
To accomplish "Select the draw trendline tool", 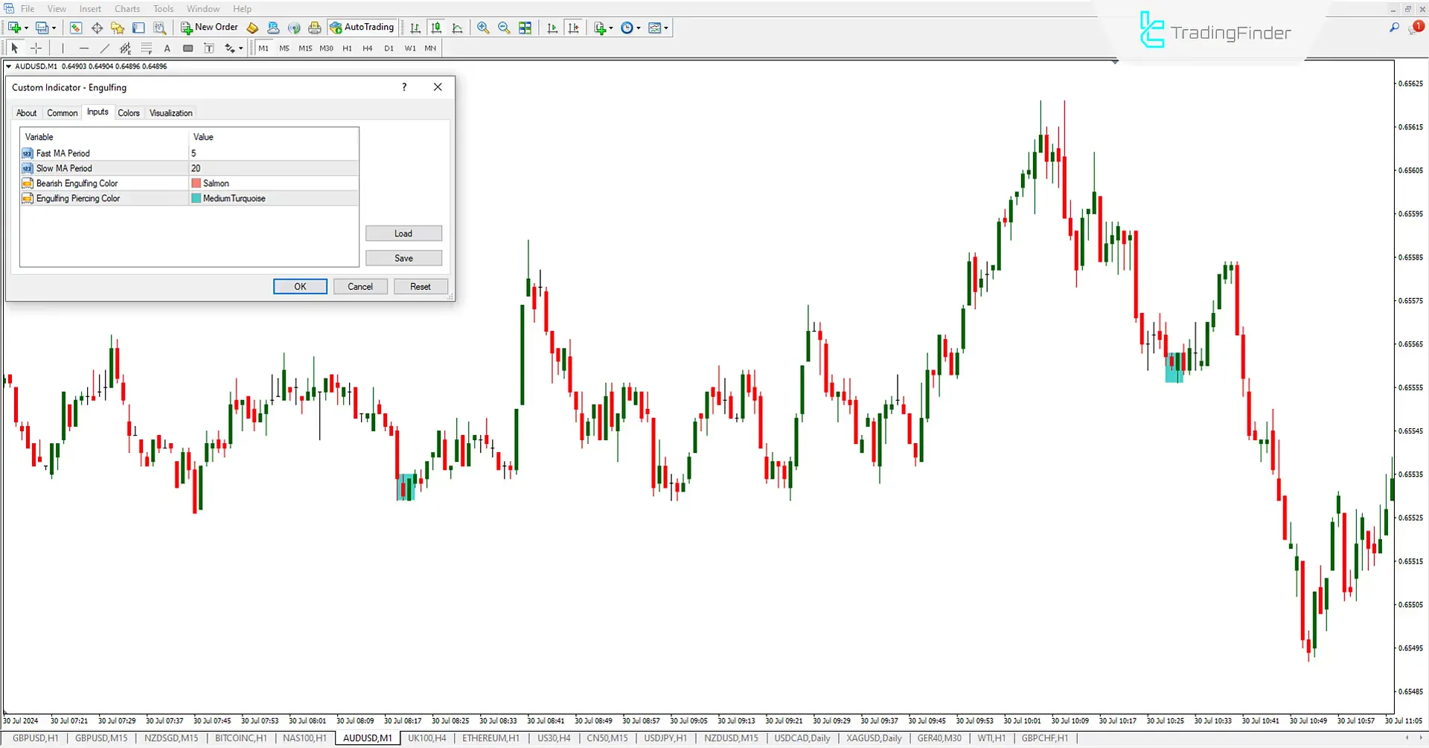I will [x=104, y=48].
